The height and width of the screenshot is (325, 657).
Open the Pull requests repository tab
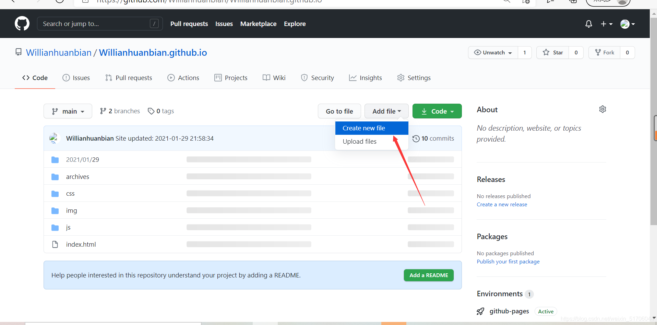click(129, 78)
